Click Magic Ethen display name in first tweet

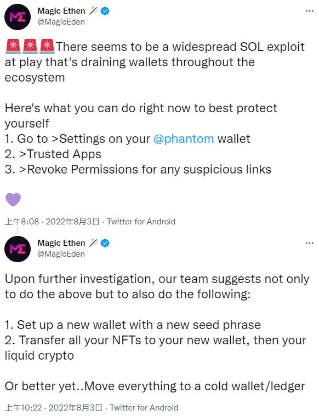61,11
